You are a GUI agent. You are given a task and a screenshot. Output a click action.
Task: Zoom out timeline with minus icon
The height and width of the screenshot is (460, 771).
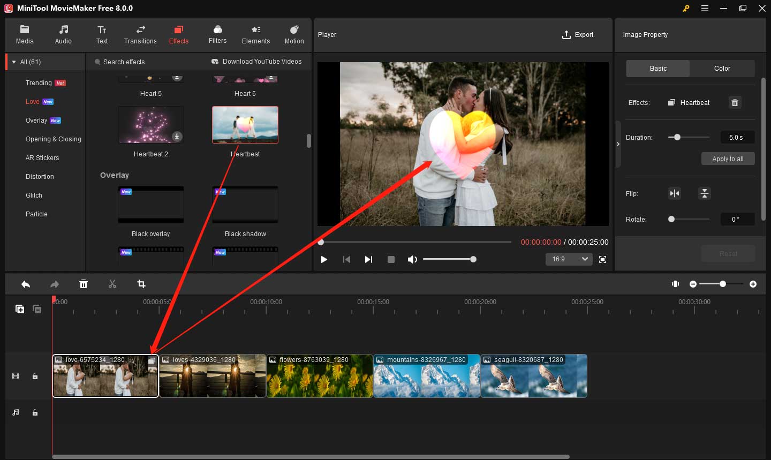693,284
